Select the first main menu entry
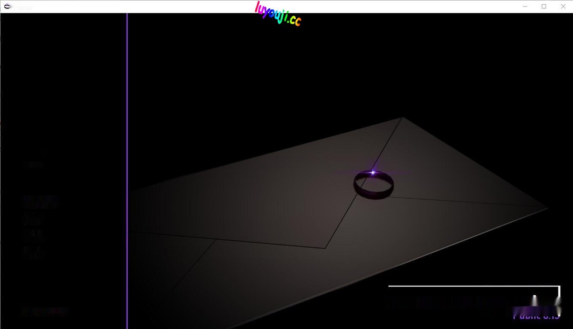 point(41,202)
